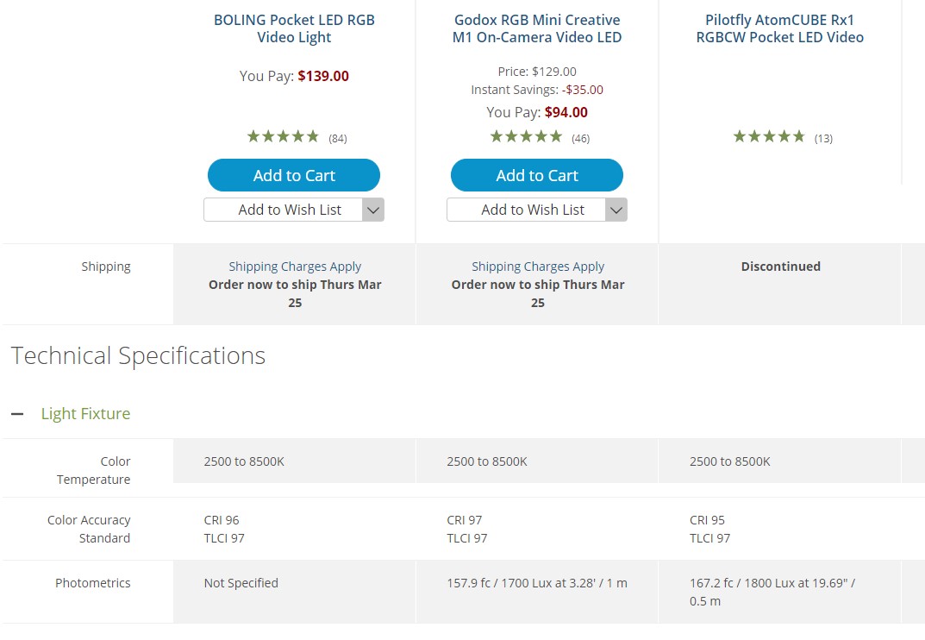Click the CRI 97 value for Godox
This screenshot has height=640, width=925.
click(x=465, y=520)
